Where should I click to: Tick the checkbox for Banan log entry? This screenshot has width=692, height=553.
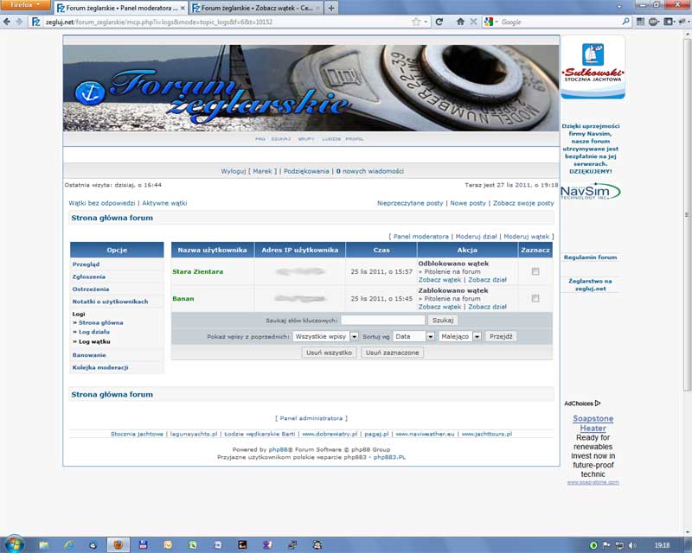pyautogui.click(x=535, y=298)
